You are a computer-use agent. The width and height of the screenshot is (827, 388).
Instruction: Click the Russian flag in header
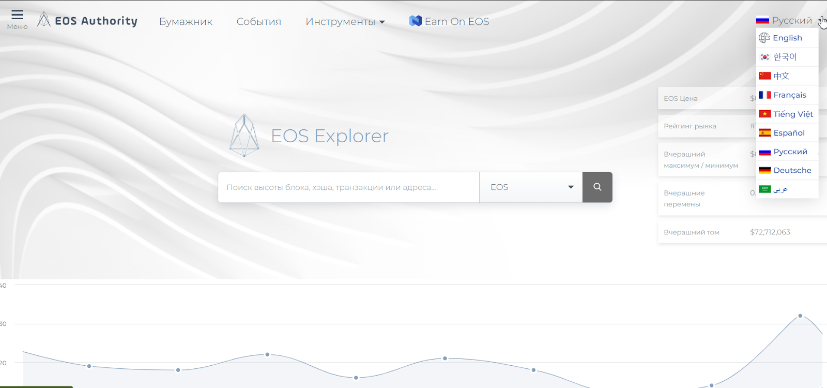tap(762, 21)
